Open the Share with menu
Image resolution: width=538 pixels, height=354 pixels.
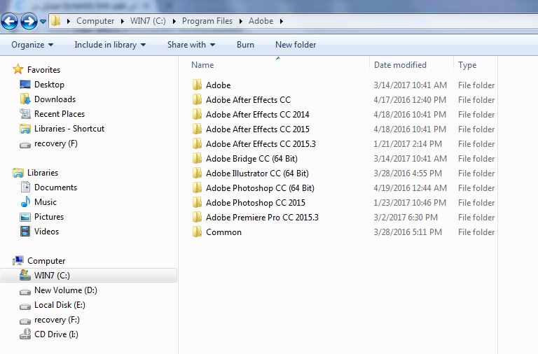point(191,45)
